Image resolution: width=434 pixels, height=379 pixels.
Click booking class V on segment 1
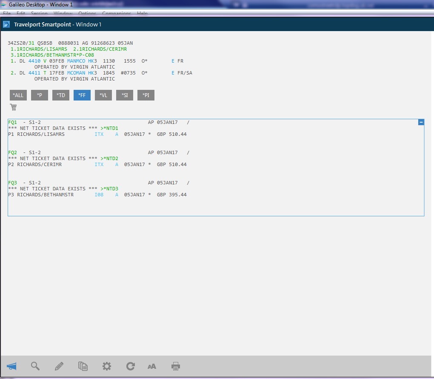coord(45,60)
